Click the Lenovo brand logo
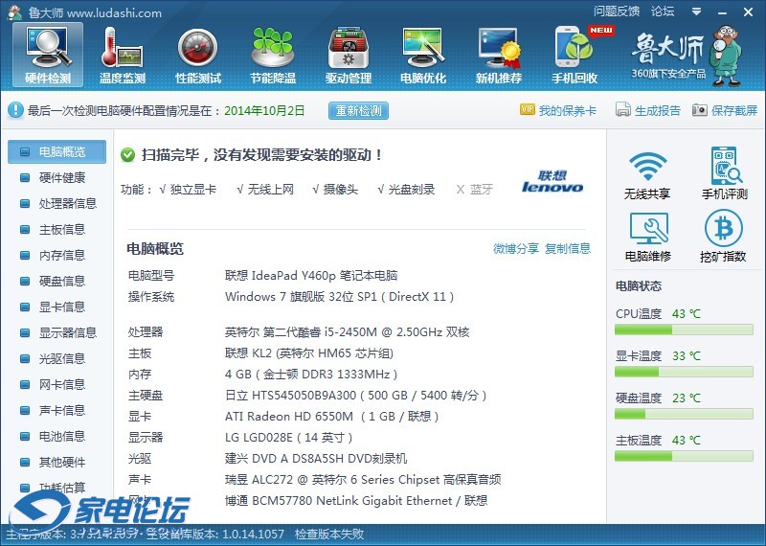Viewport: 766px width, 546px height. click(552, 182)
